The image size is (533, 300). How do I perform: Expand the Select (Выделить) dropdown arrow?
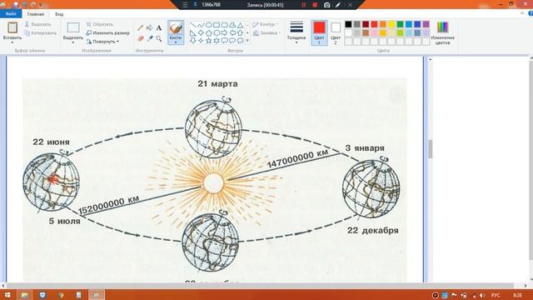coord(73,42)
